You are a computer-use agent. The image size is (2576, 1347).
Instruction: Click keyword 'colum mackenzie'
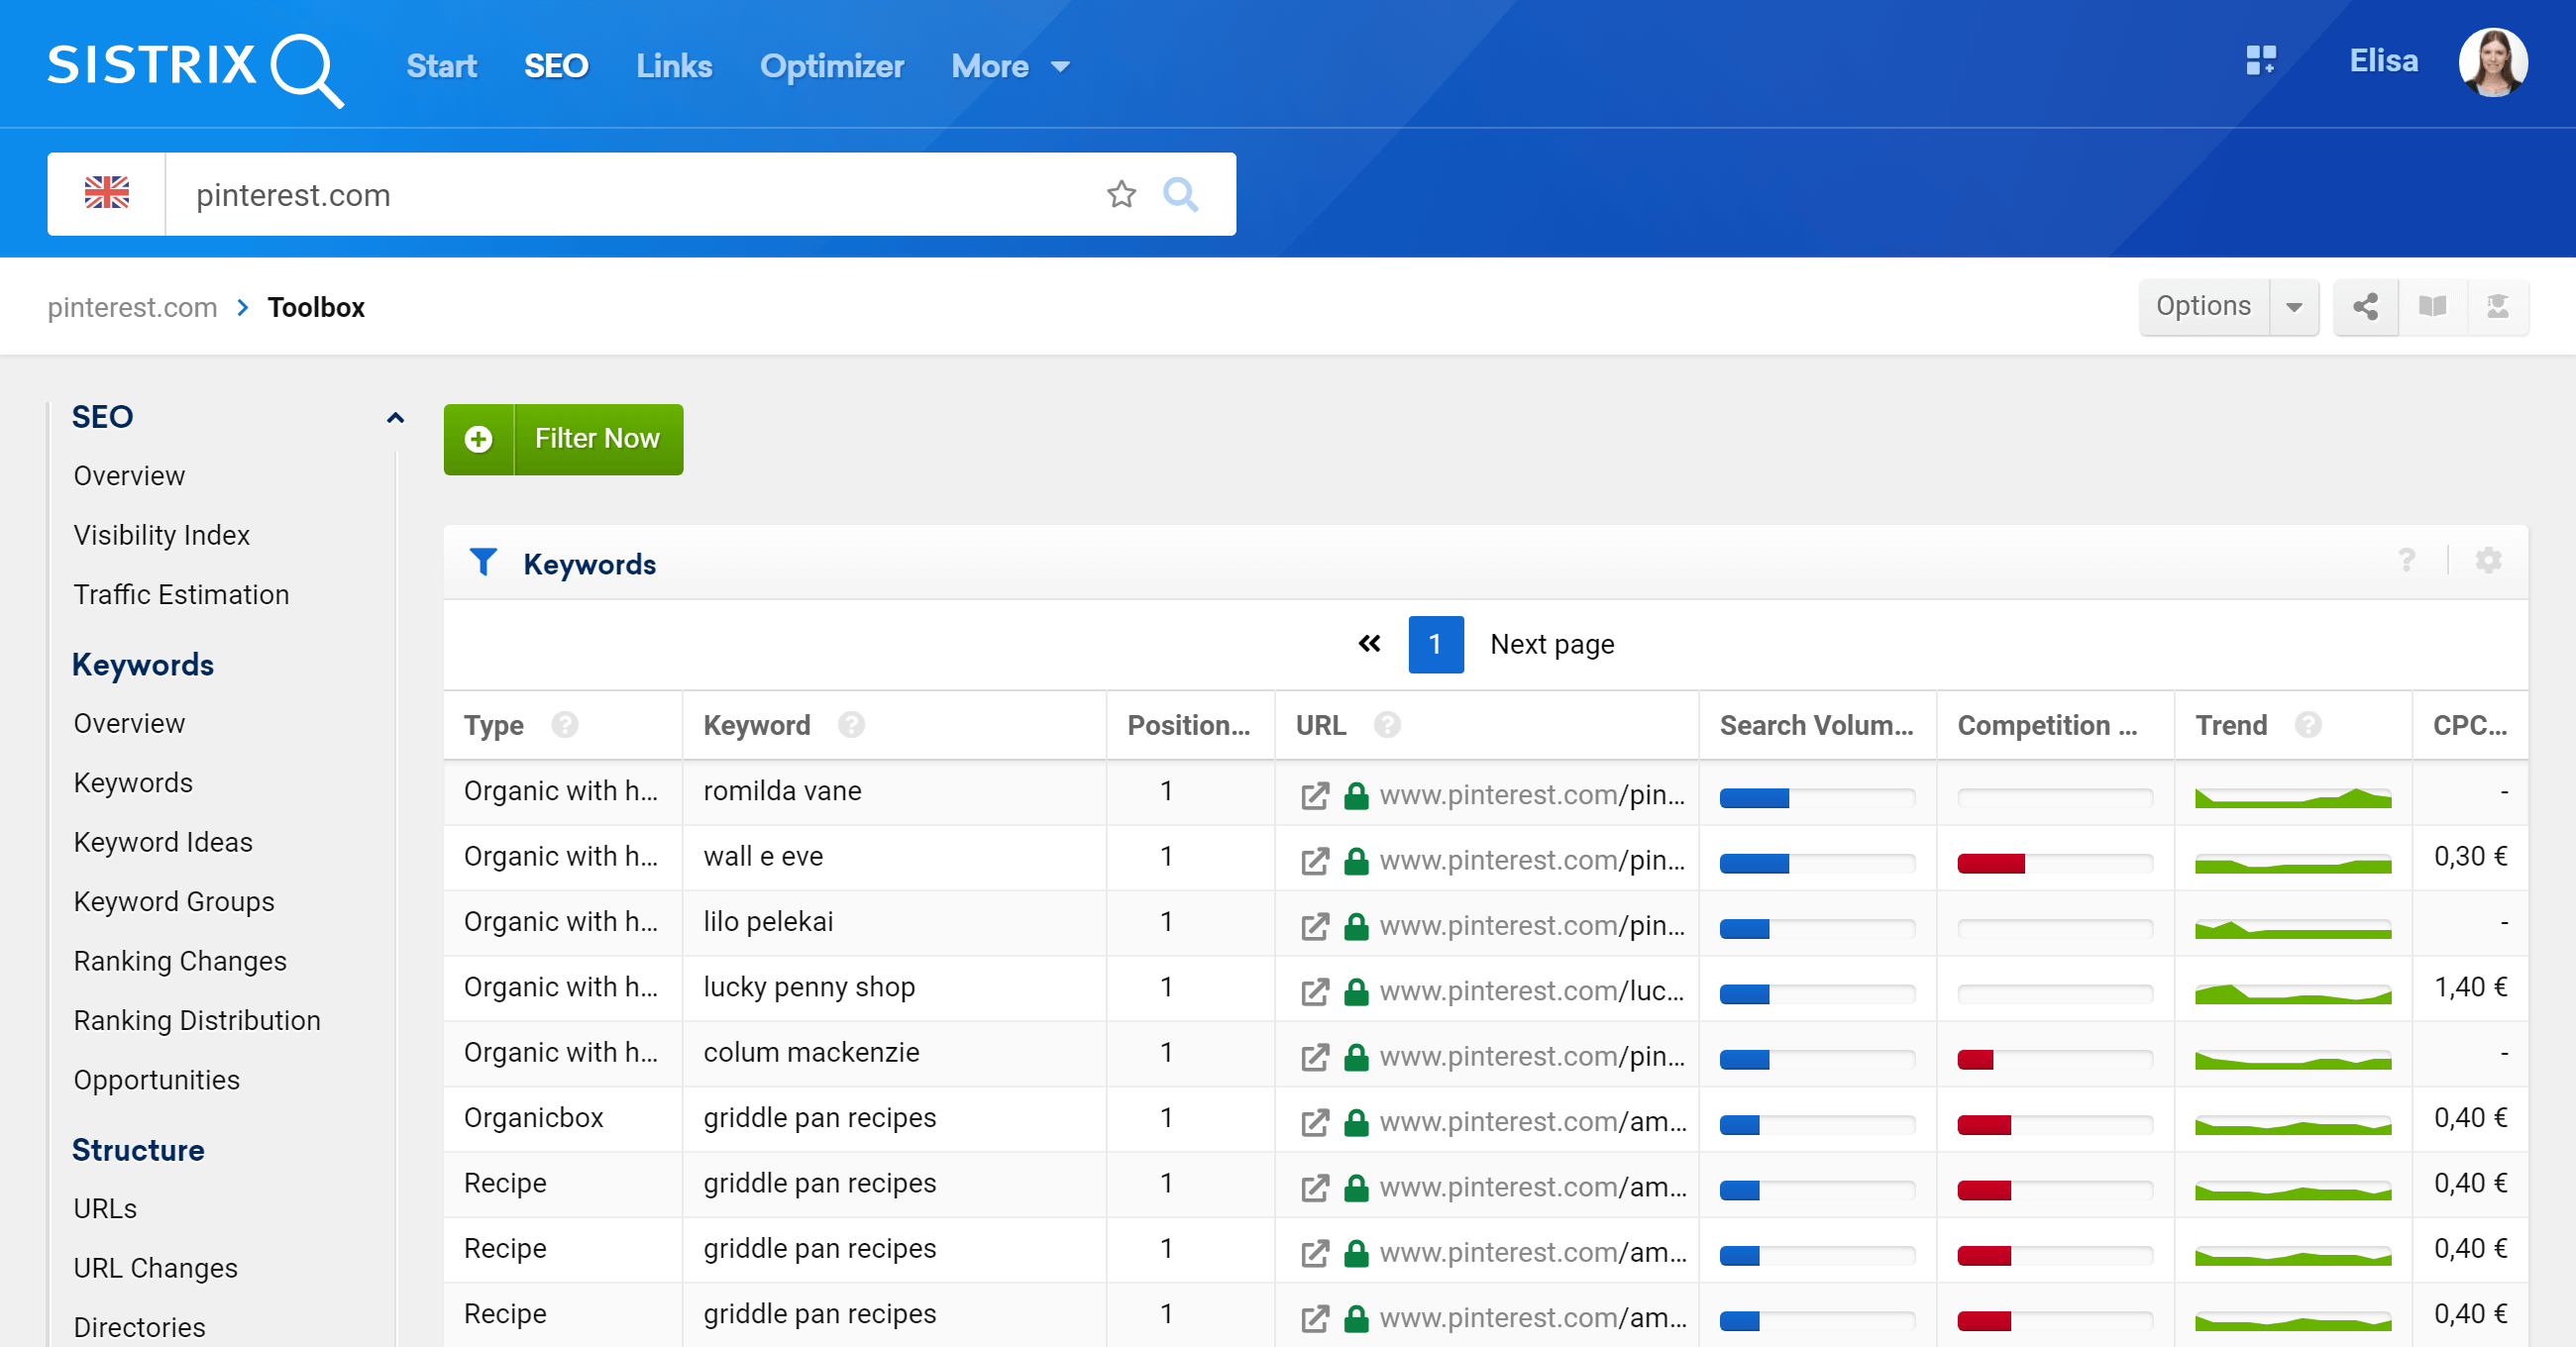(x=811, y=1052)
